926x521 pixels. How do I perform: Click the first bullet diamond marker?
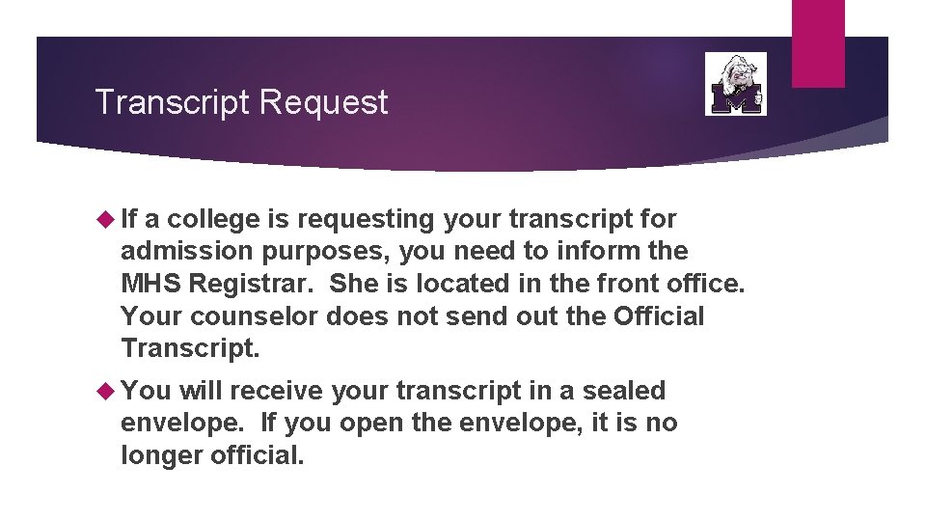106,219
